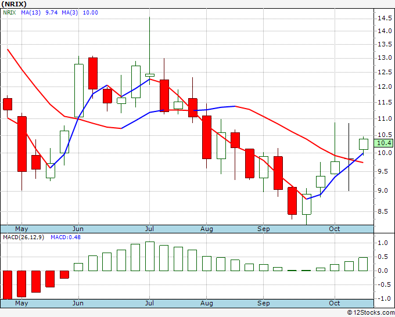This screenshot has height=317, width=395.
Task: Click May on the price chart time axis
Action: [21, 229]
